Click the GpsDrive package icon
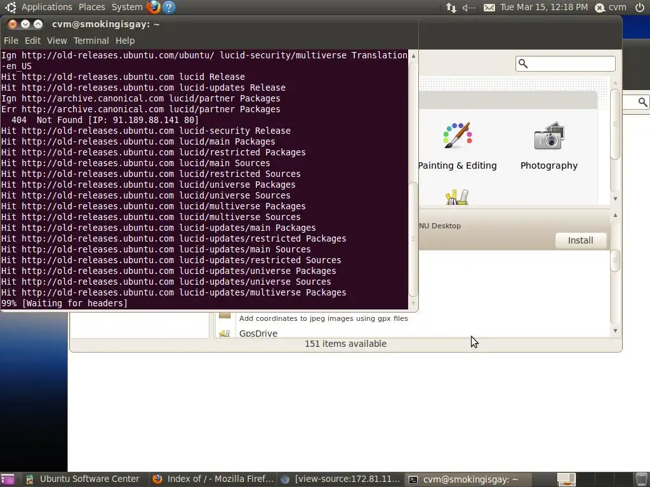The height and width of the screenshot is (487, 650). tap(224, 333)
